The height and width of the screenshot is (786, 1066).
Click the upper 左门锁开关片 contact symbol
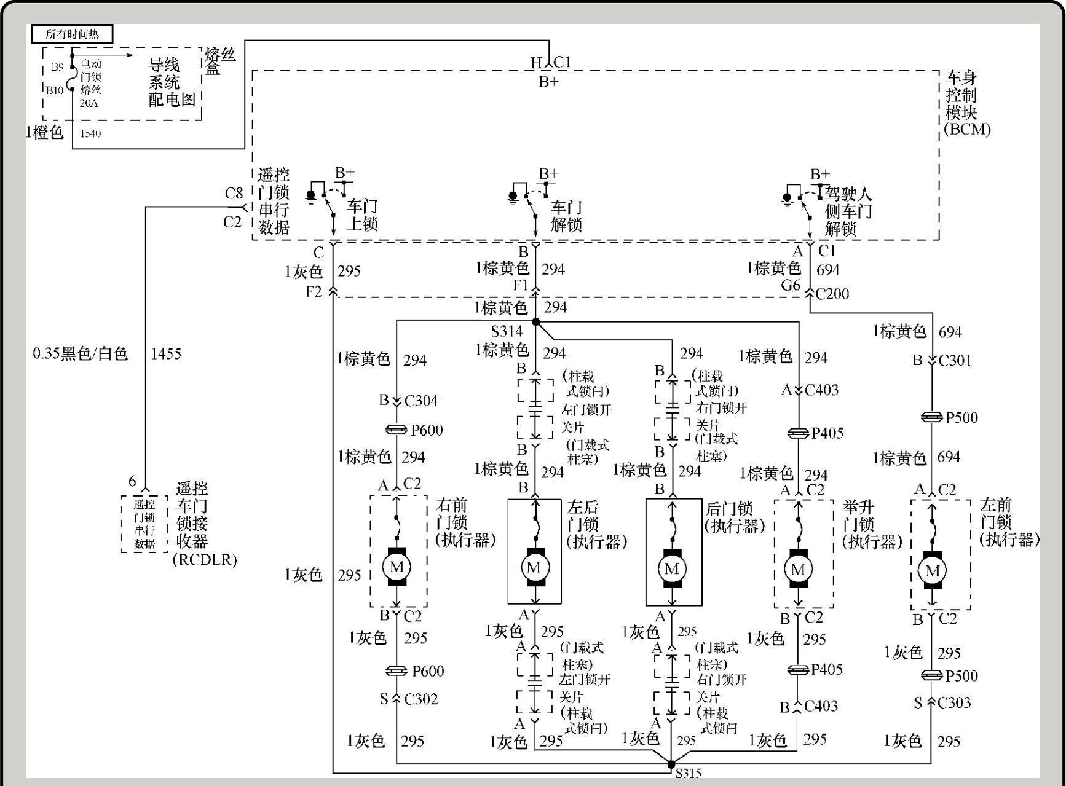(x=535, y=407)
